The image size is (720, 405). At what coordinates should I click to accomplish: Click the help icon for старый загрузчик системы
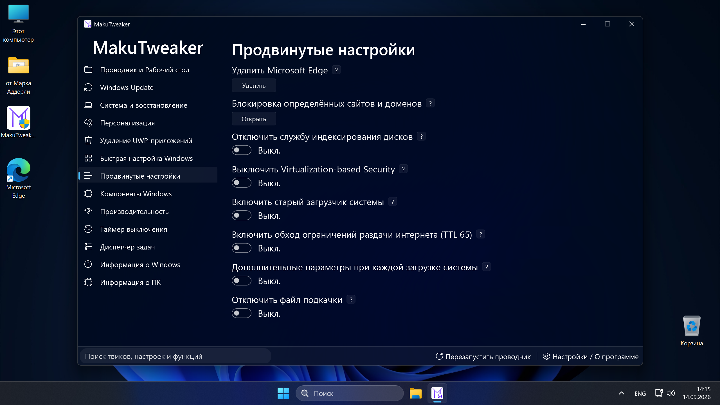click(393, 202)
